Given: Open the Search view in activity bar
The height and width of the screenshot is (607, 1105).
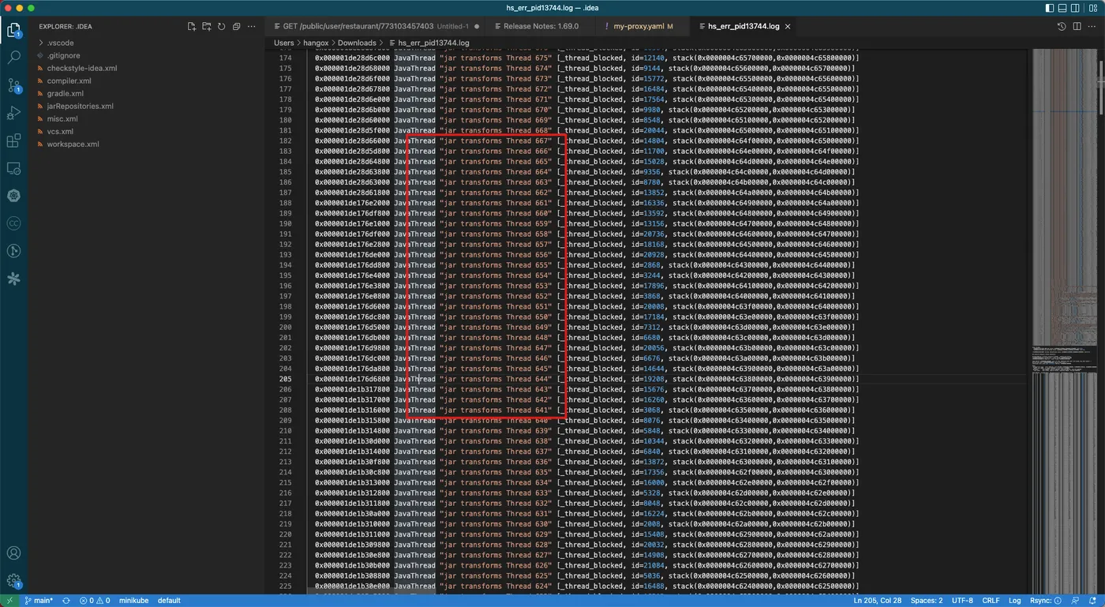Looking at the screenshot, I should (13, 58).
